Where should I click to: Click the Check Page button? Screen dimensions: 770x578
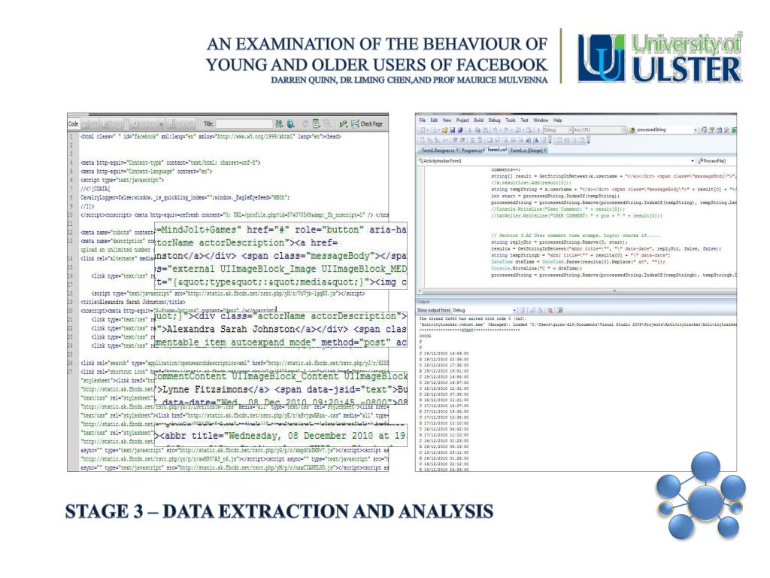(367, 124)
